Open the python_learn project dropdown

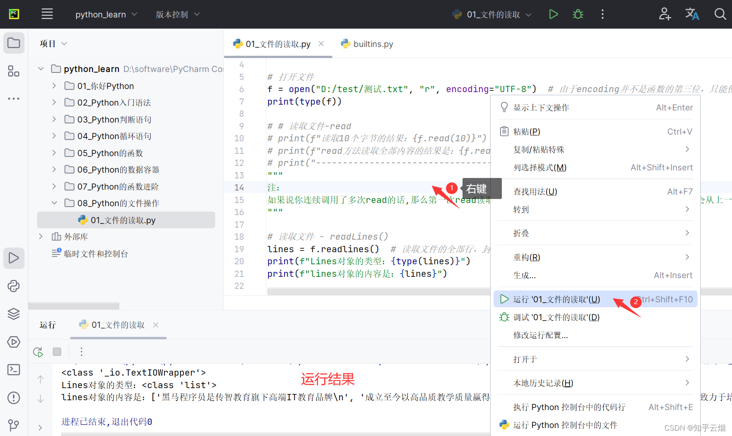pyautogui.click(x=106, y=14)
